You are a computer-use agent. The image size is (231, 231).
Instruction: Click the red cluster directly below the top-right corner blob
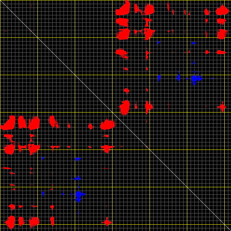pyautogui.click(x=221, y=34)
